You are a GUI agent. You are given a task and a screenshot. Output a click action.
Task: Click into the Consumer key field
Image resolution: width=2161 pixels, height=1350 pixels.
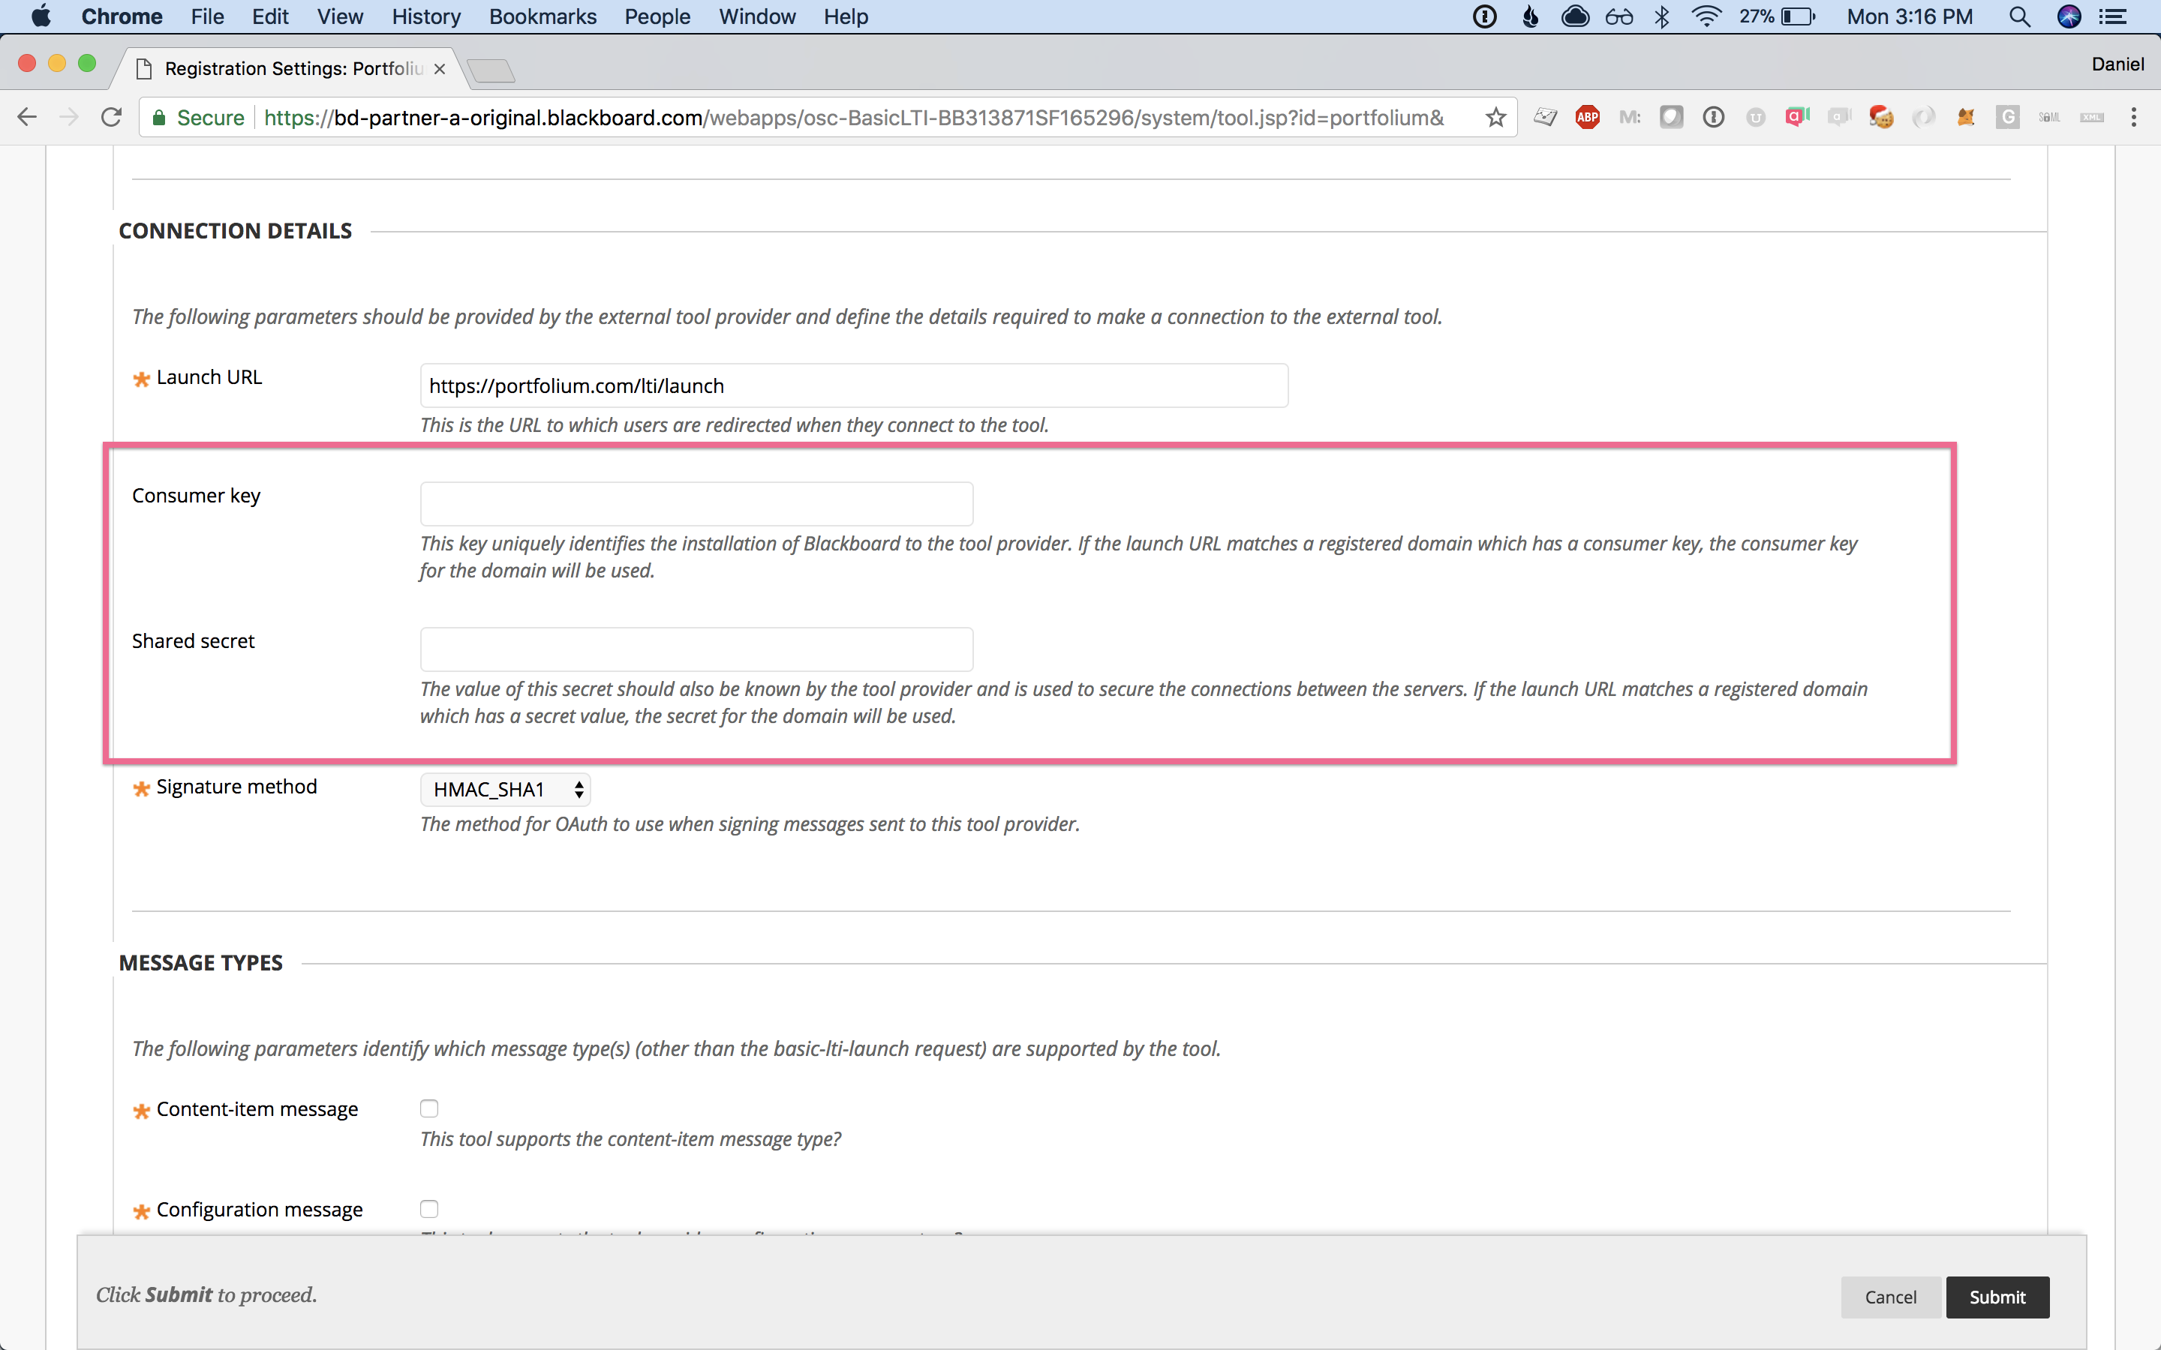pos(696,505)
